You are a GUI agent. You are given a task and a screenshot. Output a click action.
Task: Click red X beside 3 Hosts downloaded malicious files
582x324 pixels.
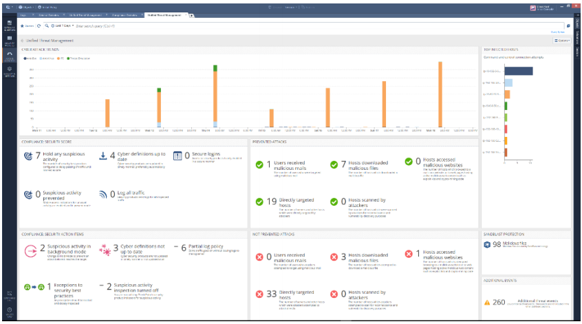pos(334,257)
